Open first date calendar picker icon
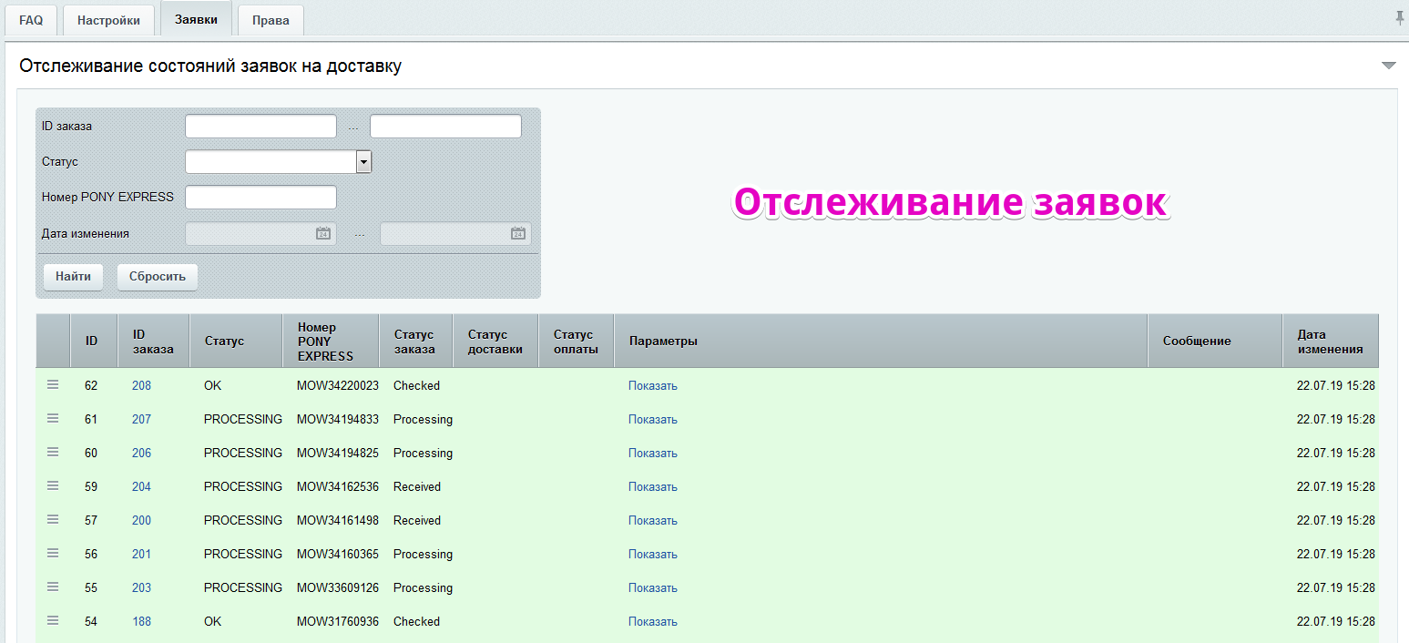1409x643 pixels. click(x=322, y=233)
